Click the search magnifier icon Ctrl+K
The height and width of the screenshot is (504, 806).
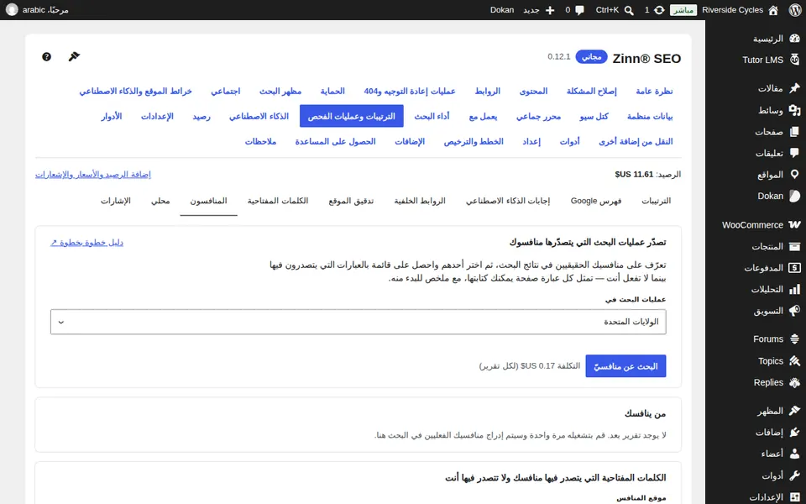[629, 10]
